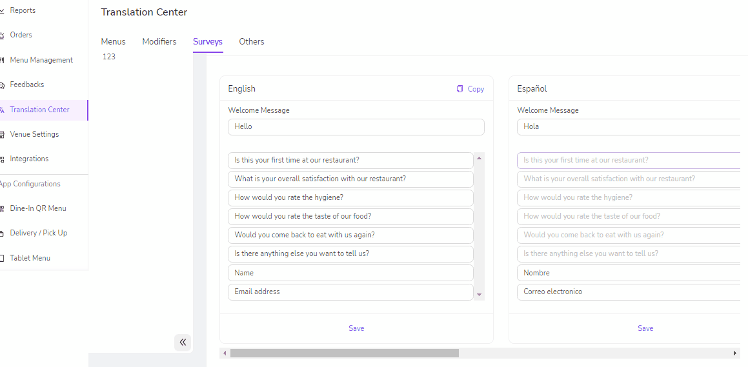Click the App Configurations section label
This screenshot has width=748, height=367.
[30, 184]
